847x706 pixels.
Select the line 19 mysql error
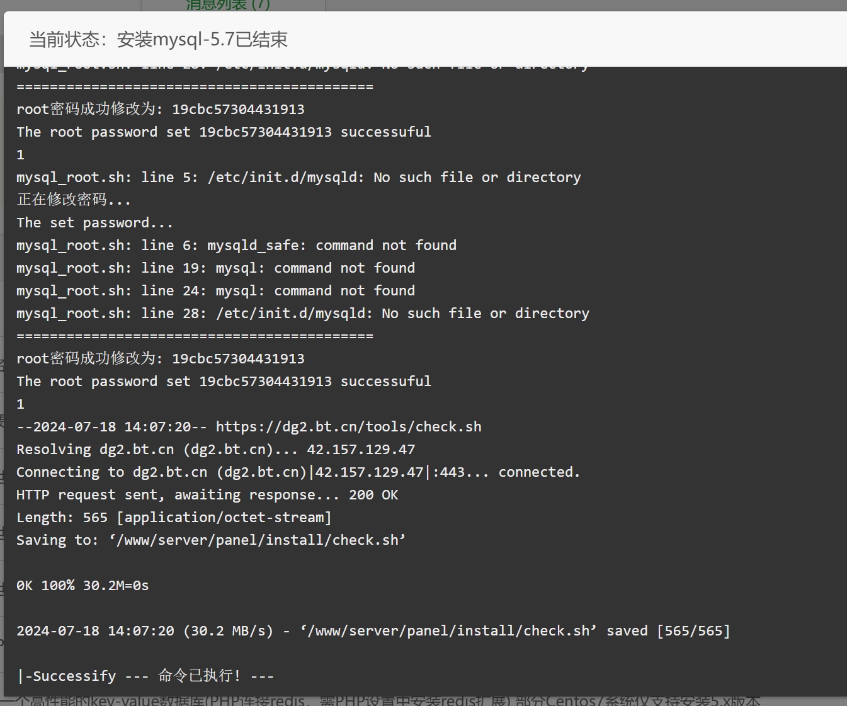point(215,268)
